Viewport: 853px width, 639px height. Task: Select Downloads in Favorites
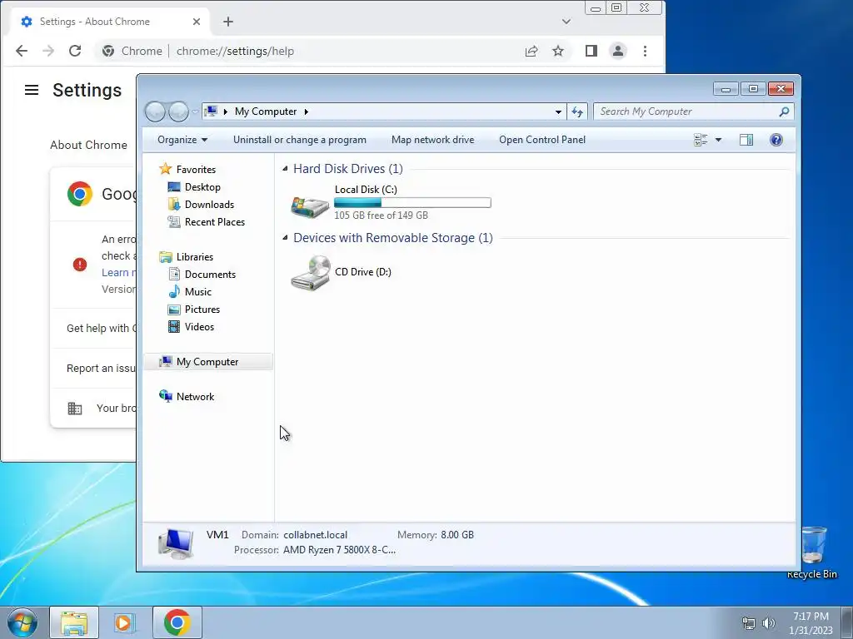pos(209,205)
